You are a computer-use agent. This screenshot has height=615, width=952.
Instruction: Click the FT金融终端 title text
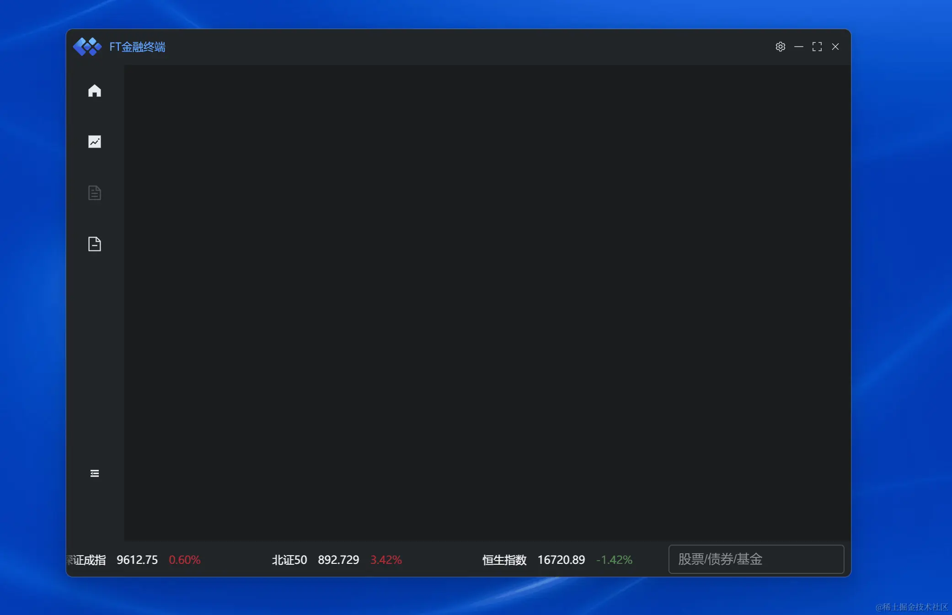pos(137,47)
